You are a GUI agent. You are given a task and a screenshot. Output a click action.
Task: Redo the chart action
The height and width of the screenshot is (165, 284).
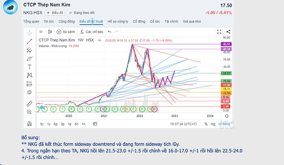click(116, 32)
